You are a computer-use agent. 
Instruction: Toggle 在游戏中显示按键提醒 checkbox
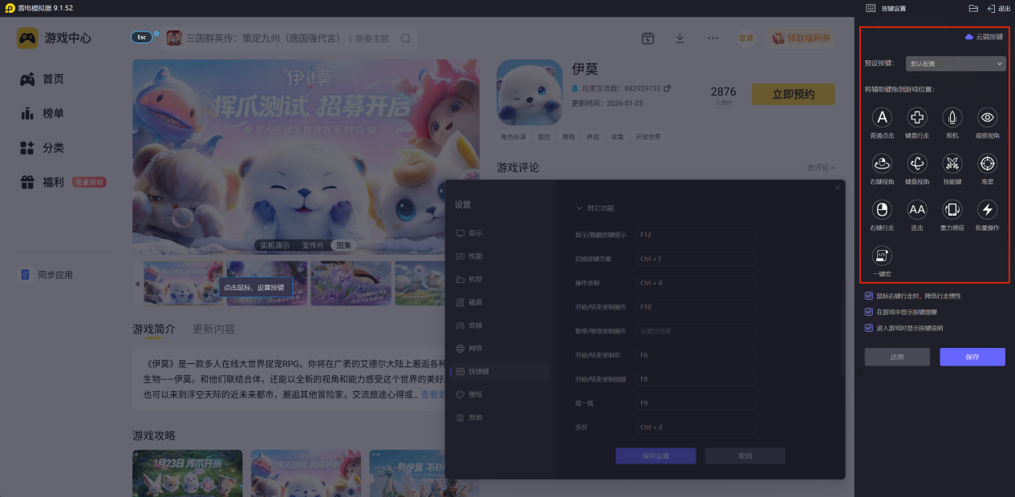pyautogui.click(x=869, y=312)
